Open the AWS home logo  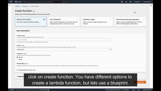pos(11,2)
